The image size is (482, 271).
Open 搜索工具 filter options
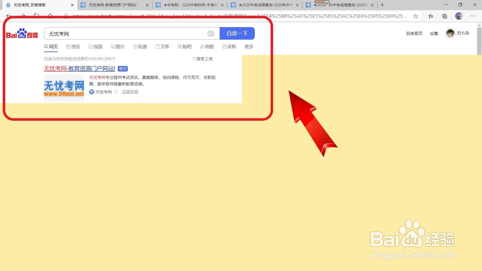pyautogui.click(x=202, y=59)
